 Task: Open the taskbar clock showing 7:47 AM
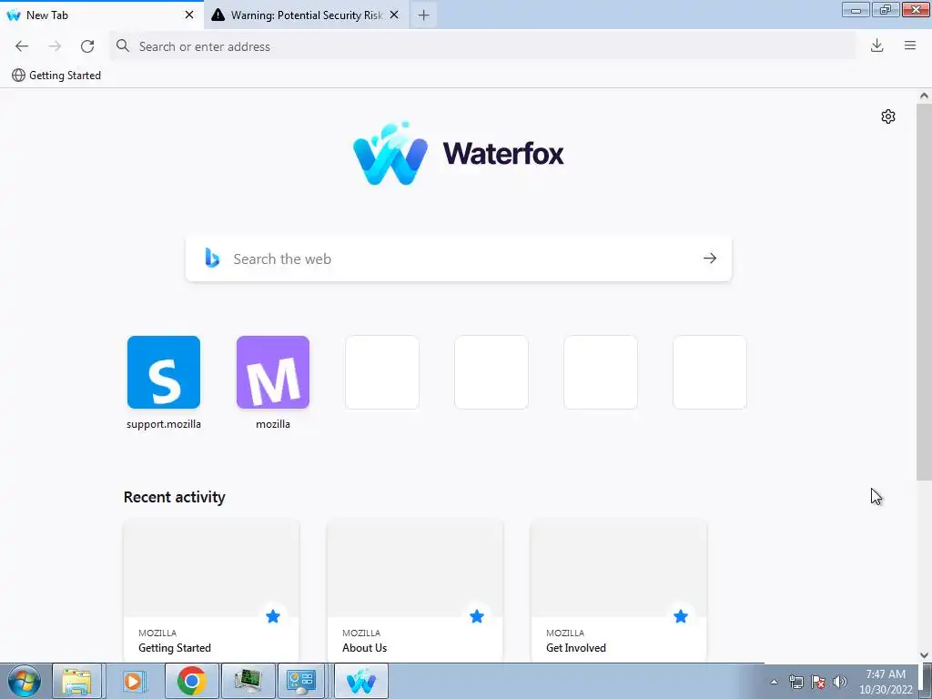pos(886,682)
